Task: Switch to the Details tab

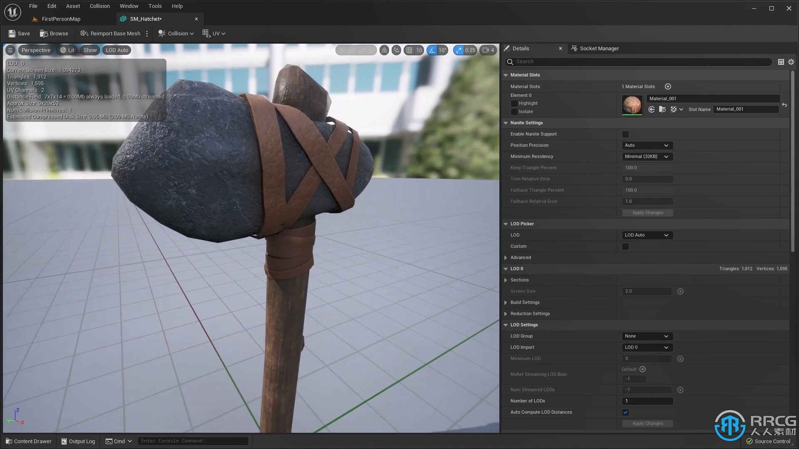Action: point(520,48)
